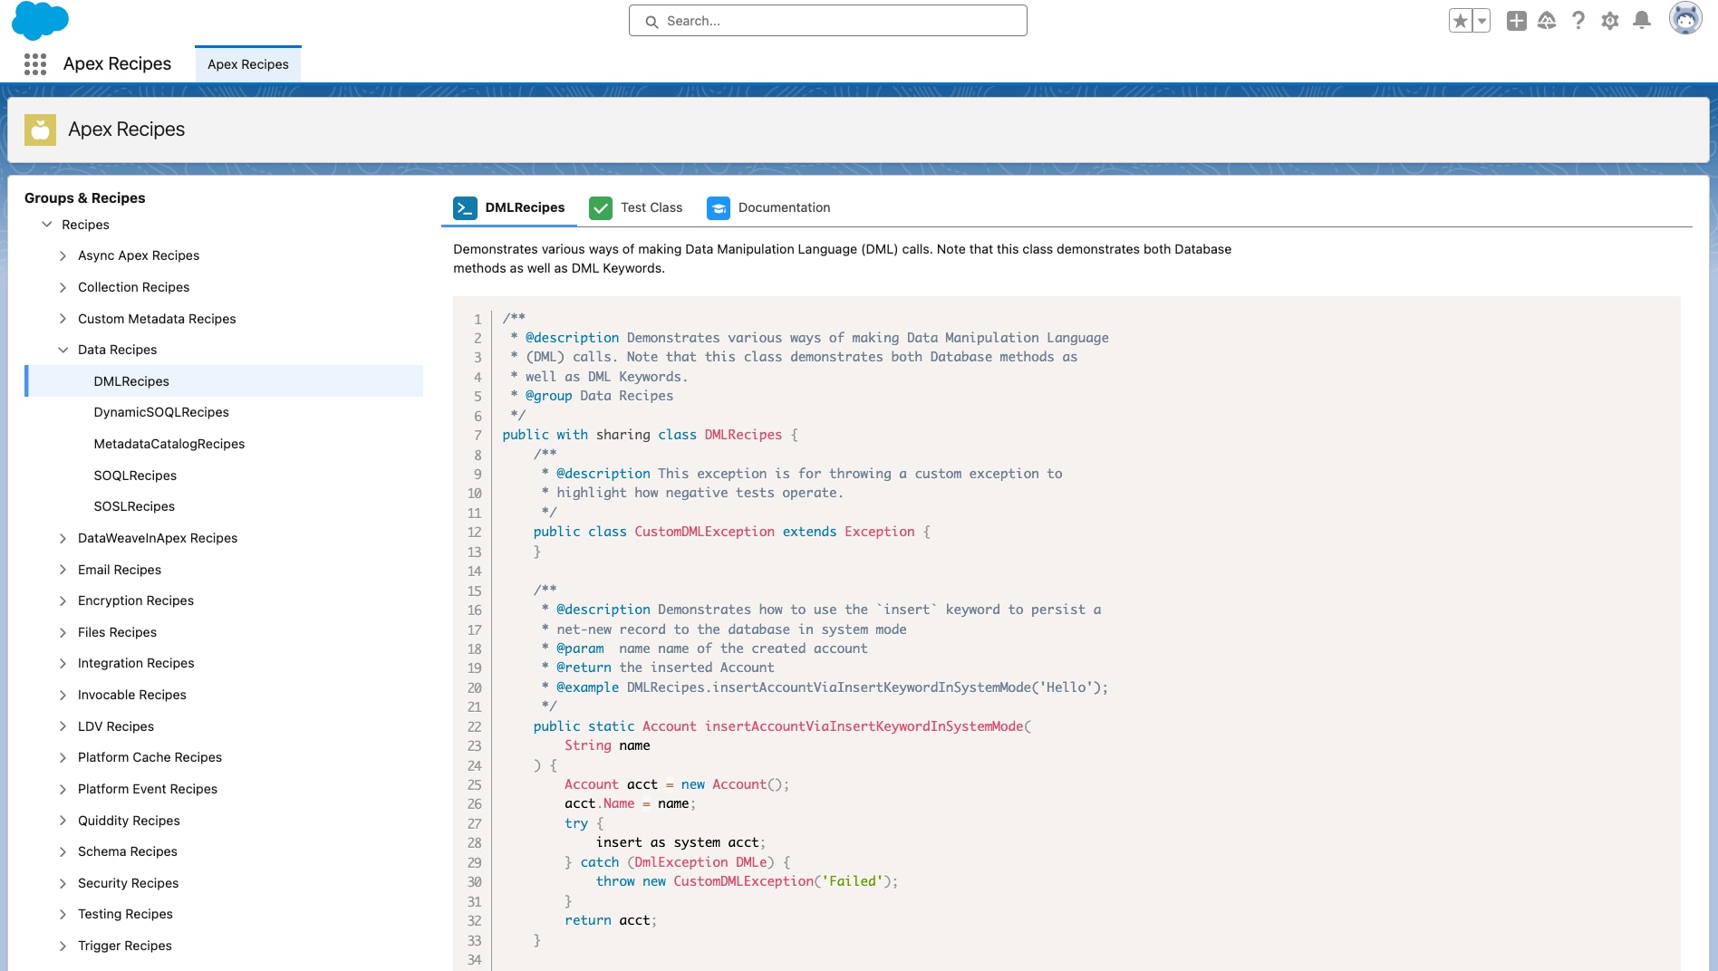Expand the Async Apex Recipes group
Image resolution: width=1718 pixels, height=971 pixels.
pos(63,256)
